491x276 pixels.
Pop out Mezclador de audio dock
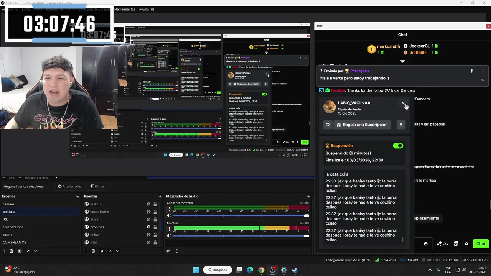308,196
